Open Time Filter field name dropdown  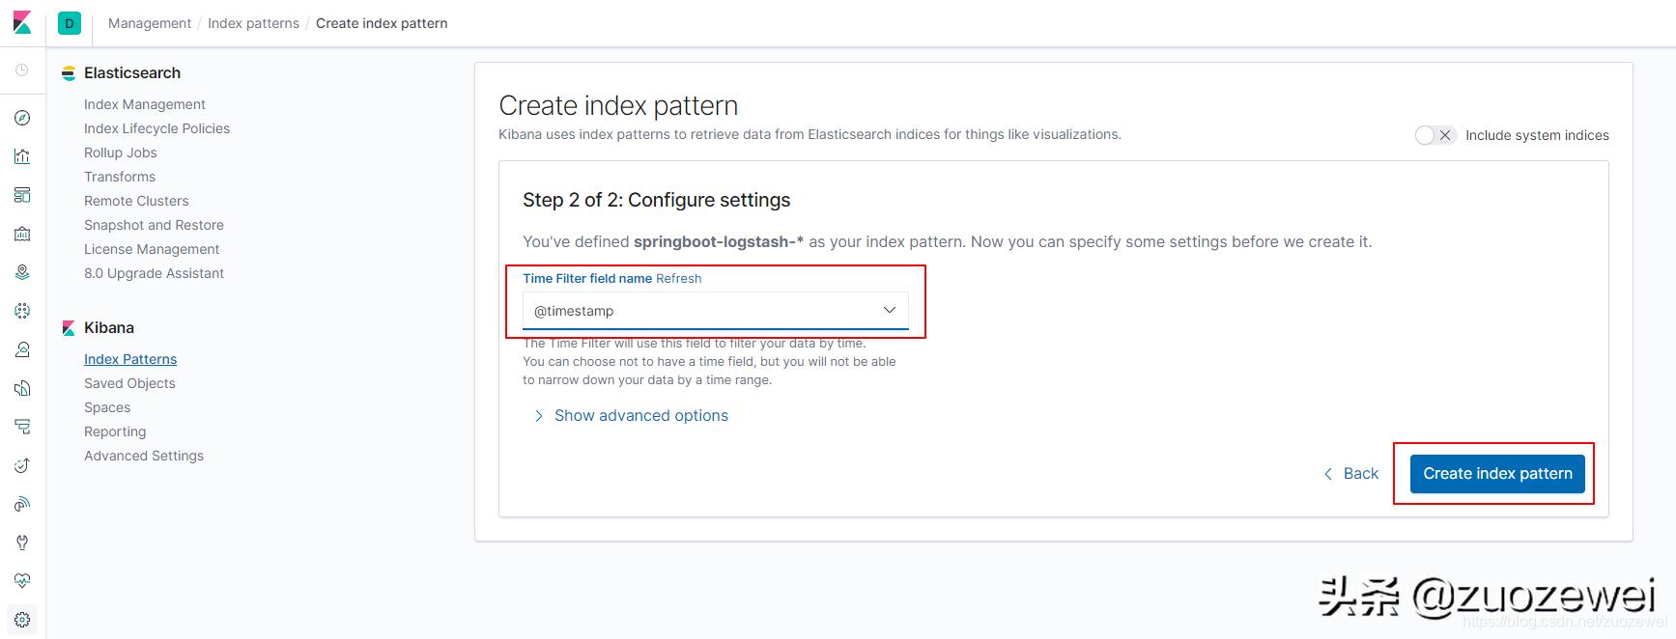tap(715, 311)
